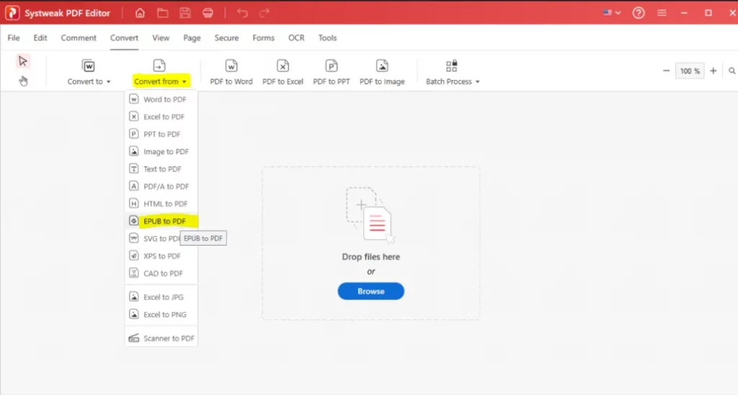
Task: Click the Save disk icon
Action: pos(185,13)
